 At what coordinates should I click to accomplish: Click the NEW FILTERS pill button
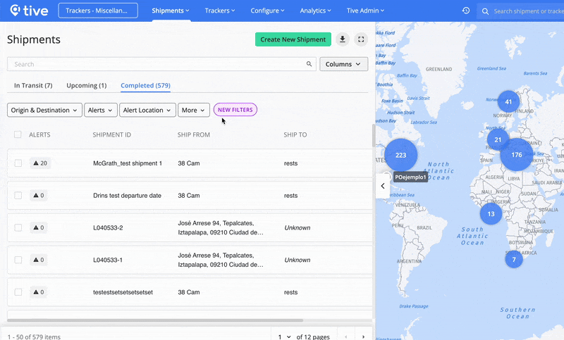[235, 110]
